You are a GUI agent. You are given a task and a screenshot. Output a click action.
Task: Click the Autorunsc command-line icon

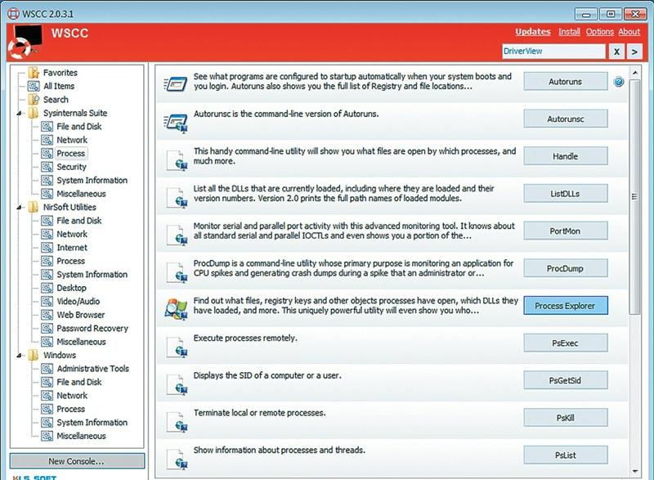pyautogui.click(x=177, y=121)
